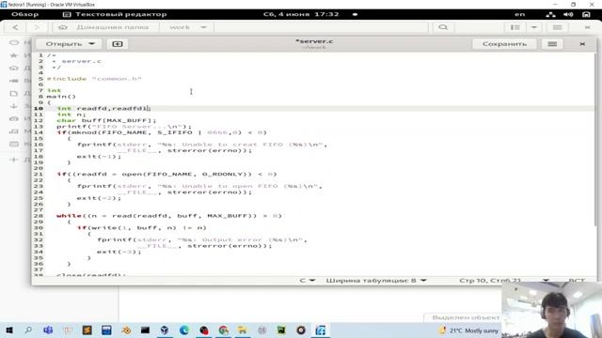Screen dimensions: 602x338
Task: Click the new document icon beside Открыть
Action: point(118,44)
